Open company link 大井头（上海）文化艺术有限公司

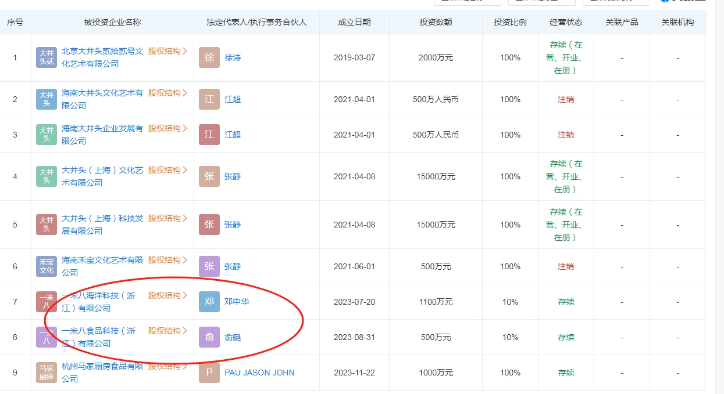tap(102, 176)
